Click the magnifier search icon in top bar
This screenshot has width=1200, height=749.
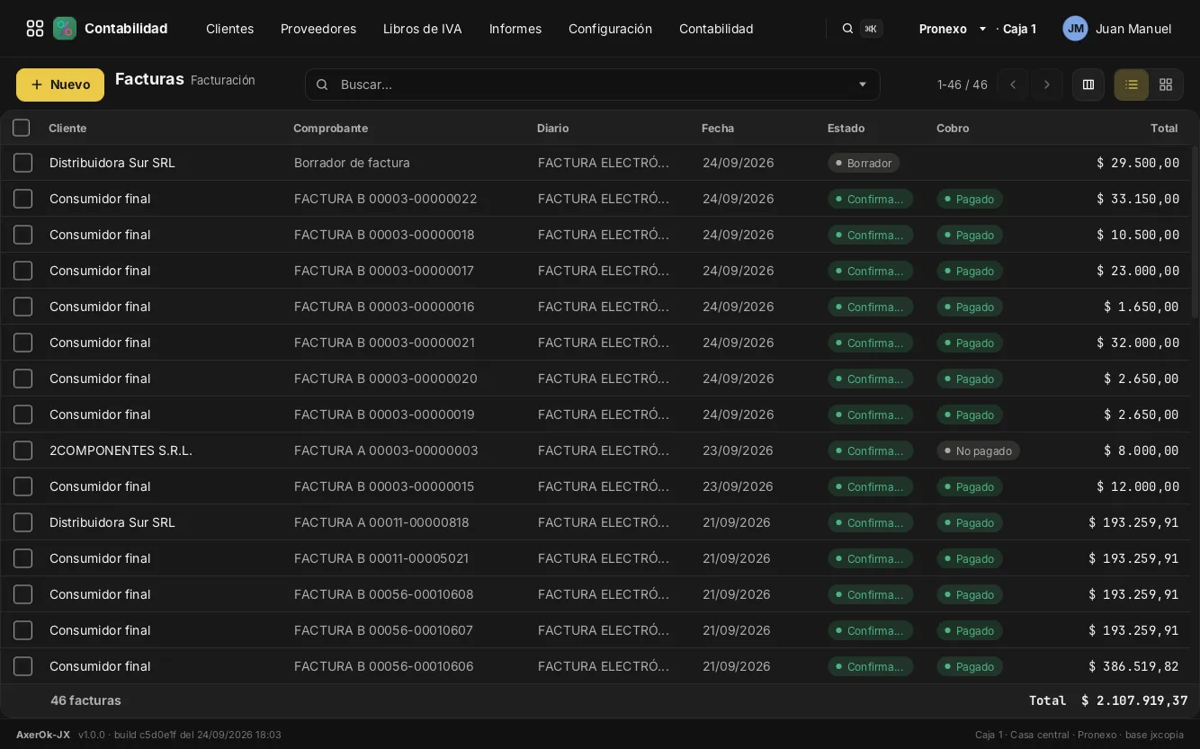pos(847,29)
